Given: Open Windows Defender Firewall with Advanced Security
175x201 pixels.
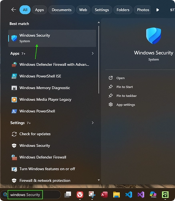Looking at the screenshot, I should pos(52,65).
